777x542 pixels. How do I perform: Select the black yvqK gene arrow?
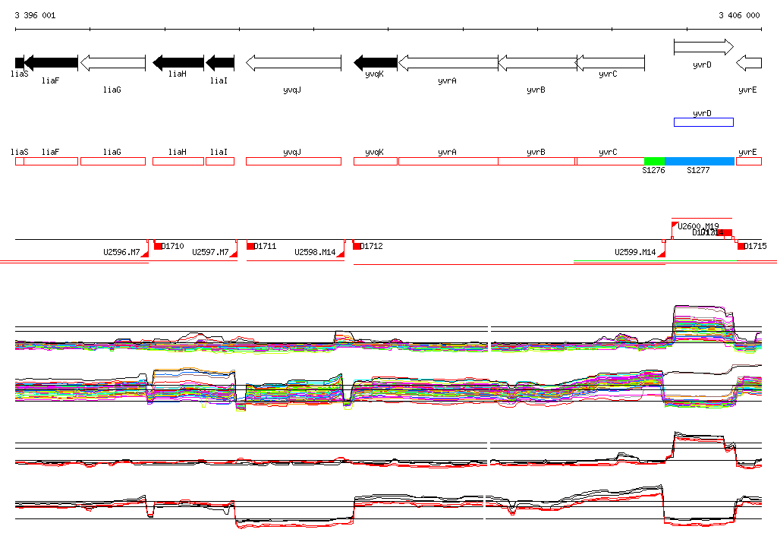tap(376, 63)
